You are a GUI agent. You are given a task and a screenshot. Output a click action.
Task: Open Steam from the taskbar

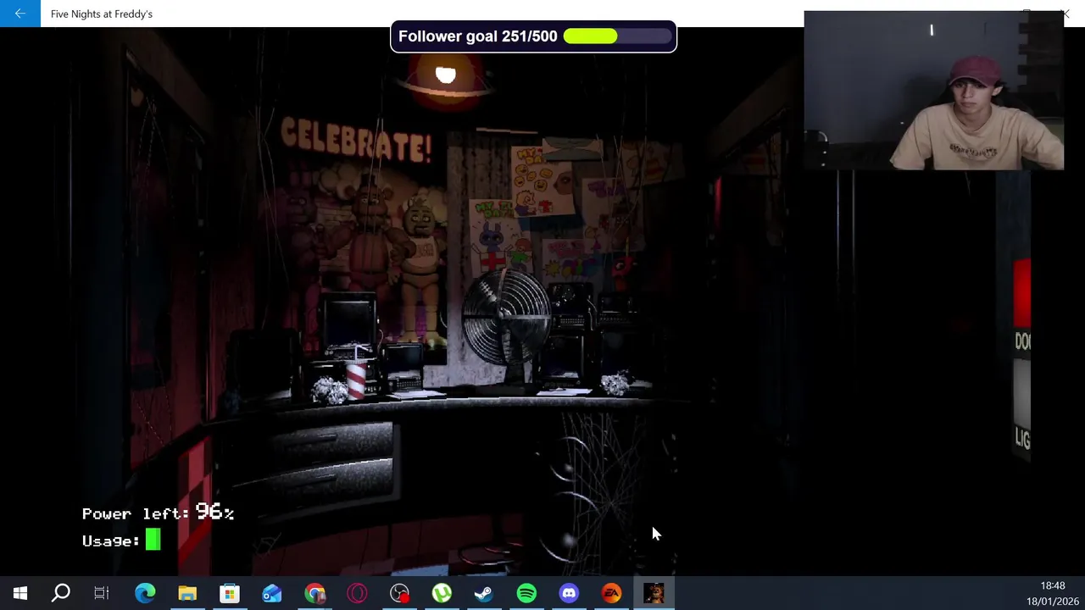[x=484, y=593]
